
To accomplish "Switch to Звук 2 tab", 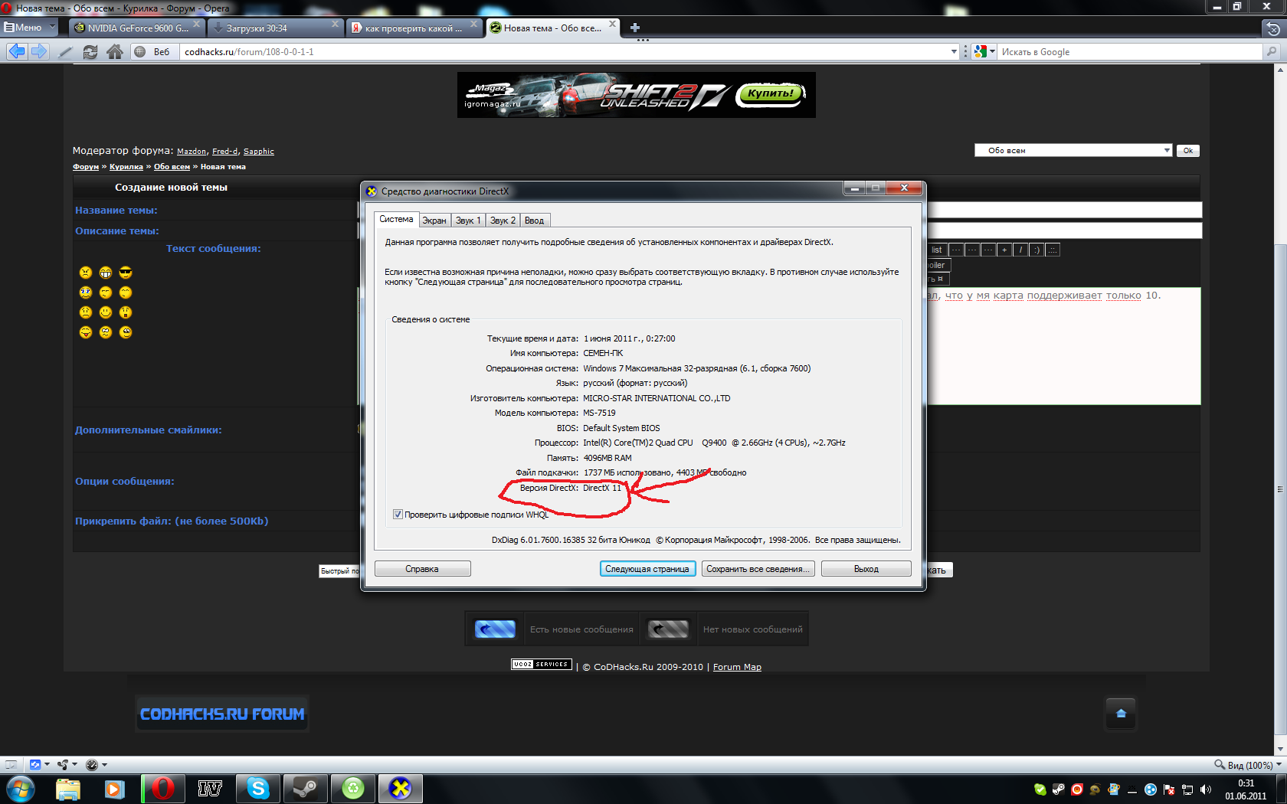I will pos(503,221).
